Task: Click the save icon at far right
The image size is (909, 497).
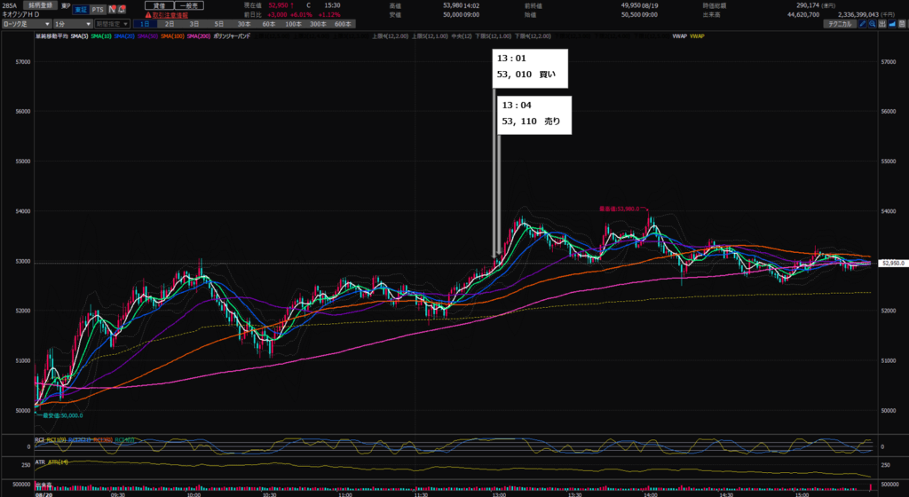Action: coord(902,24)
